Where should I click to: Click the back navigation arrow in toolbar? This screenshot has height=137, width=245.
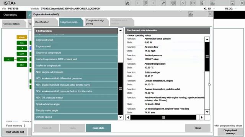pyautogui.click(x=138, y=3)
